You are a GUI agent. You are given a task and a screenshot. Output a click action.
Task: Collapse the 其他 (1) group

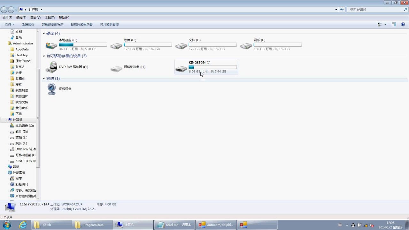[44, 78]
